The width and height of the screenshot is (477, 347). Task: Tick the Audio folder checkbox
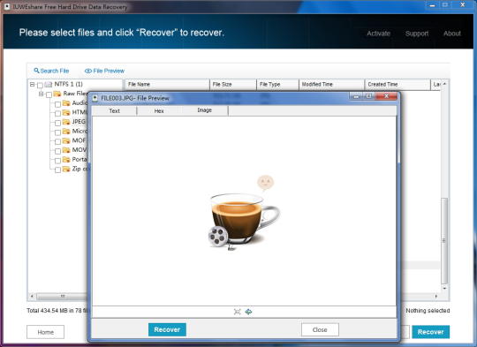click(57, 104)
